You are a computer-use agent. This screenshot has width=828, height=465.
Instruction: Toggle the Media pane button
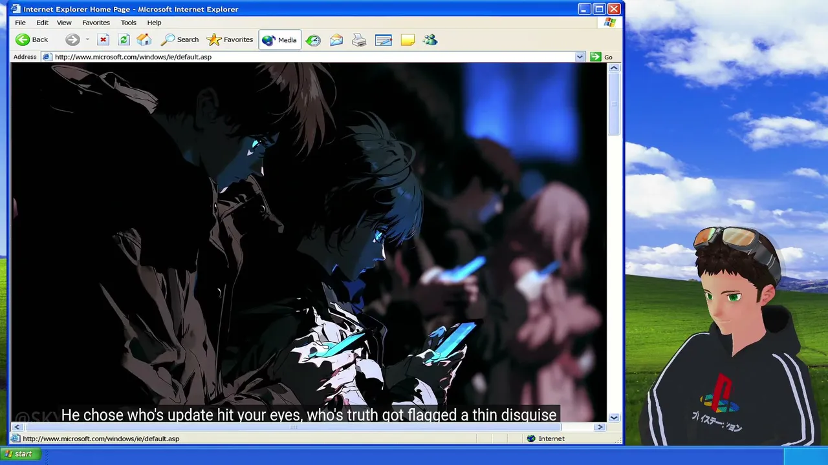pyautogui.click(x=279, y=40)
